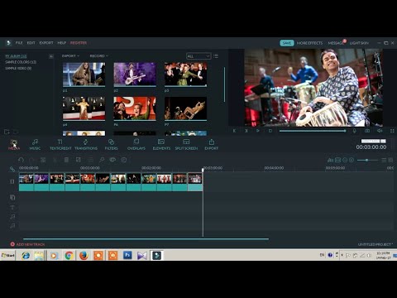Toggle the link icon beside timeline ruler

(x=12, y=169)
